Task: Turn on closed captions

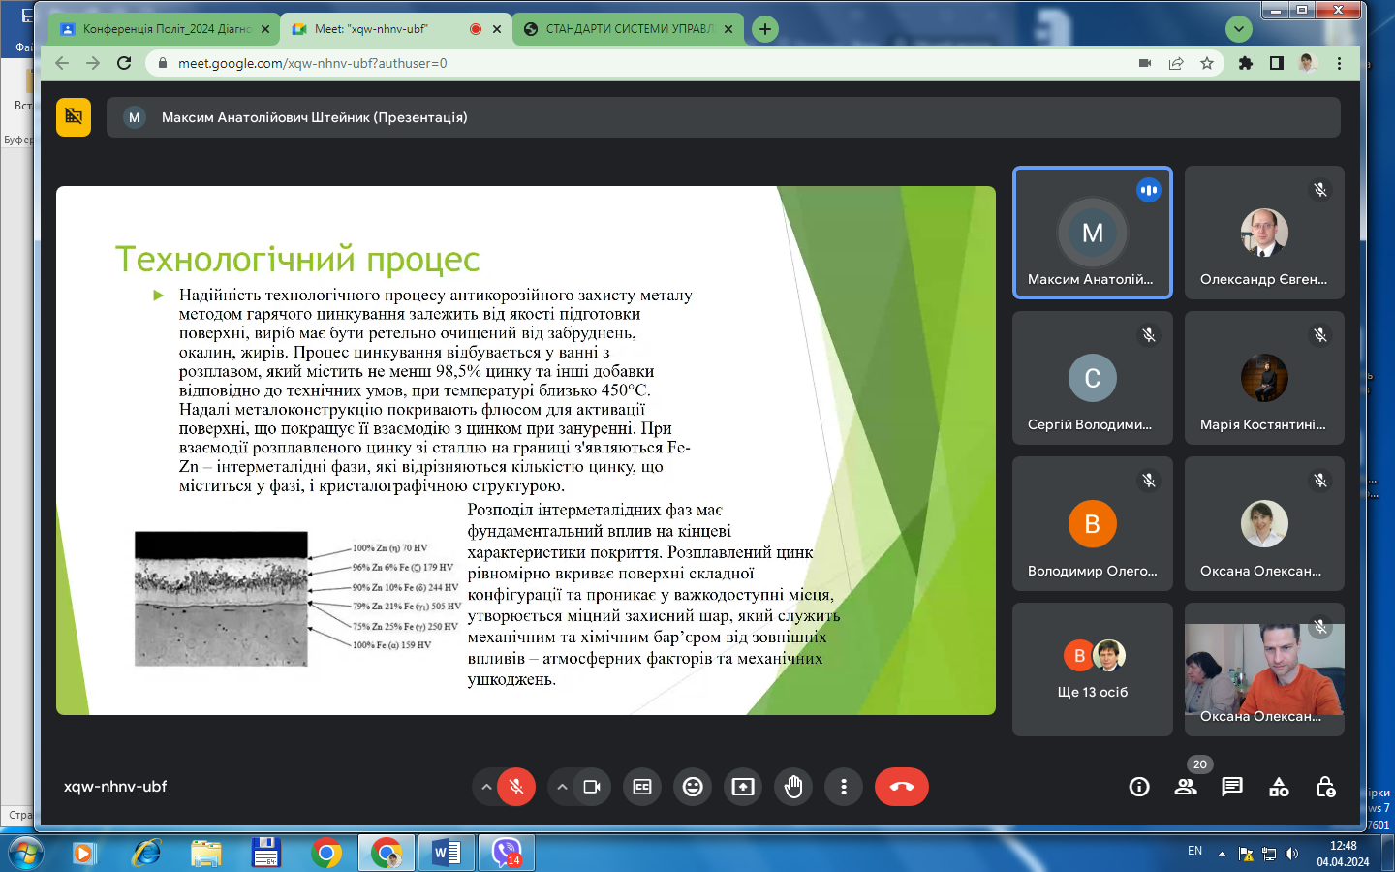Action: (642, 787)
